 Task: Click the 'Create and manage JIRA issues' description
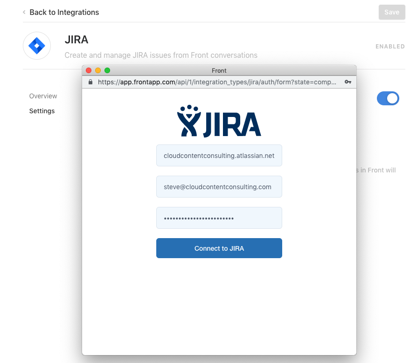pyautogui.click(x=161, y=55)
